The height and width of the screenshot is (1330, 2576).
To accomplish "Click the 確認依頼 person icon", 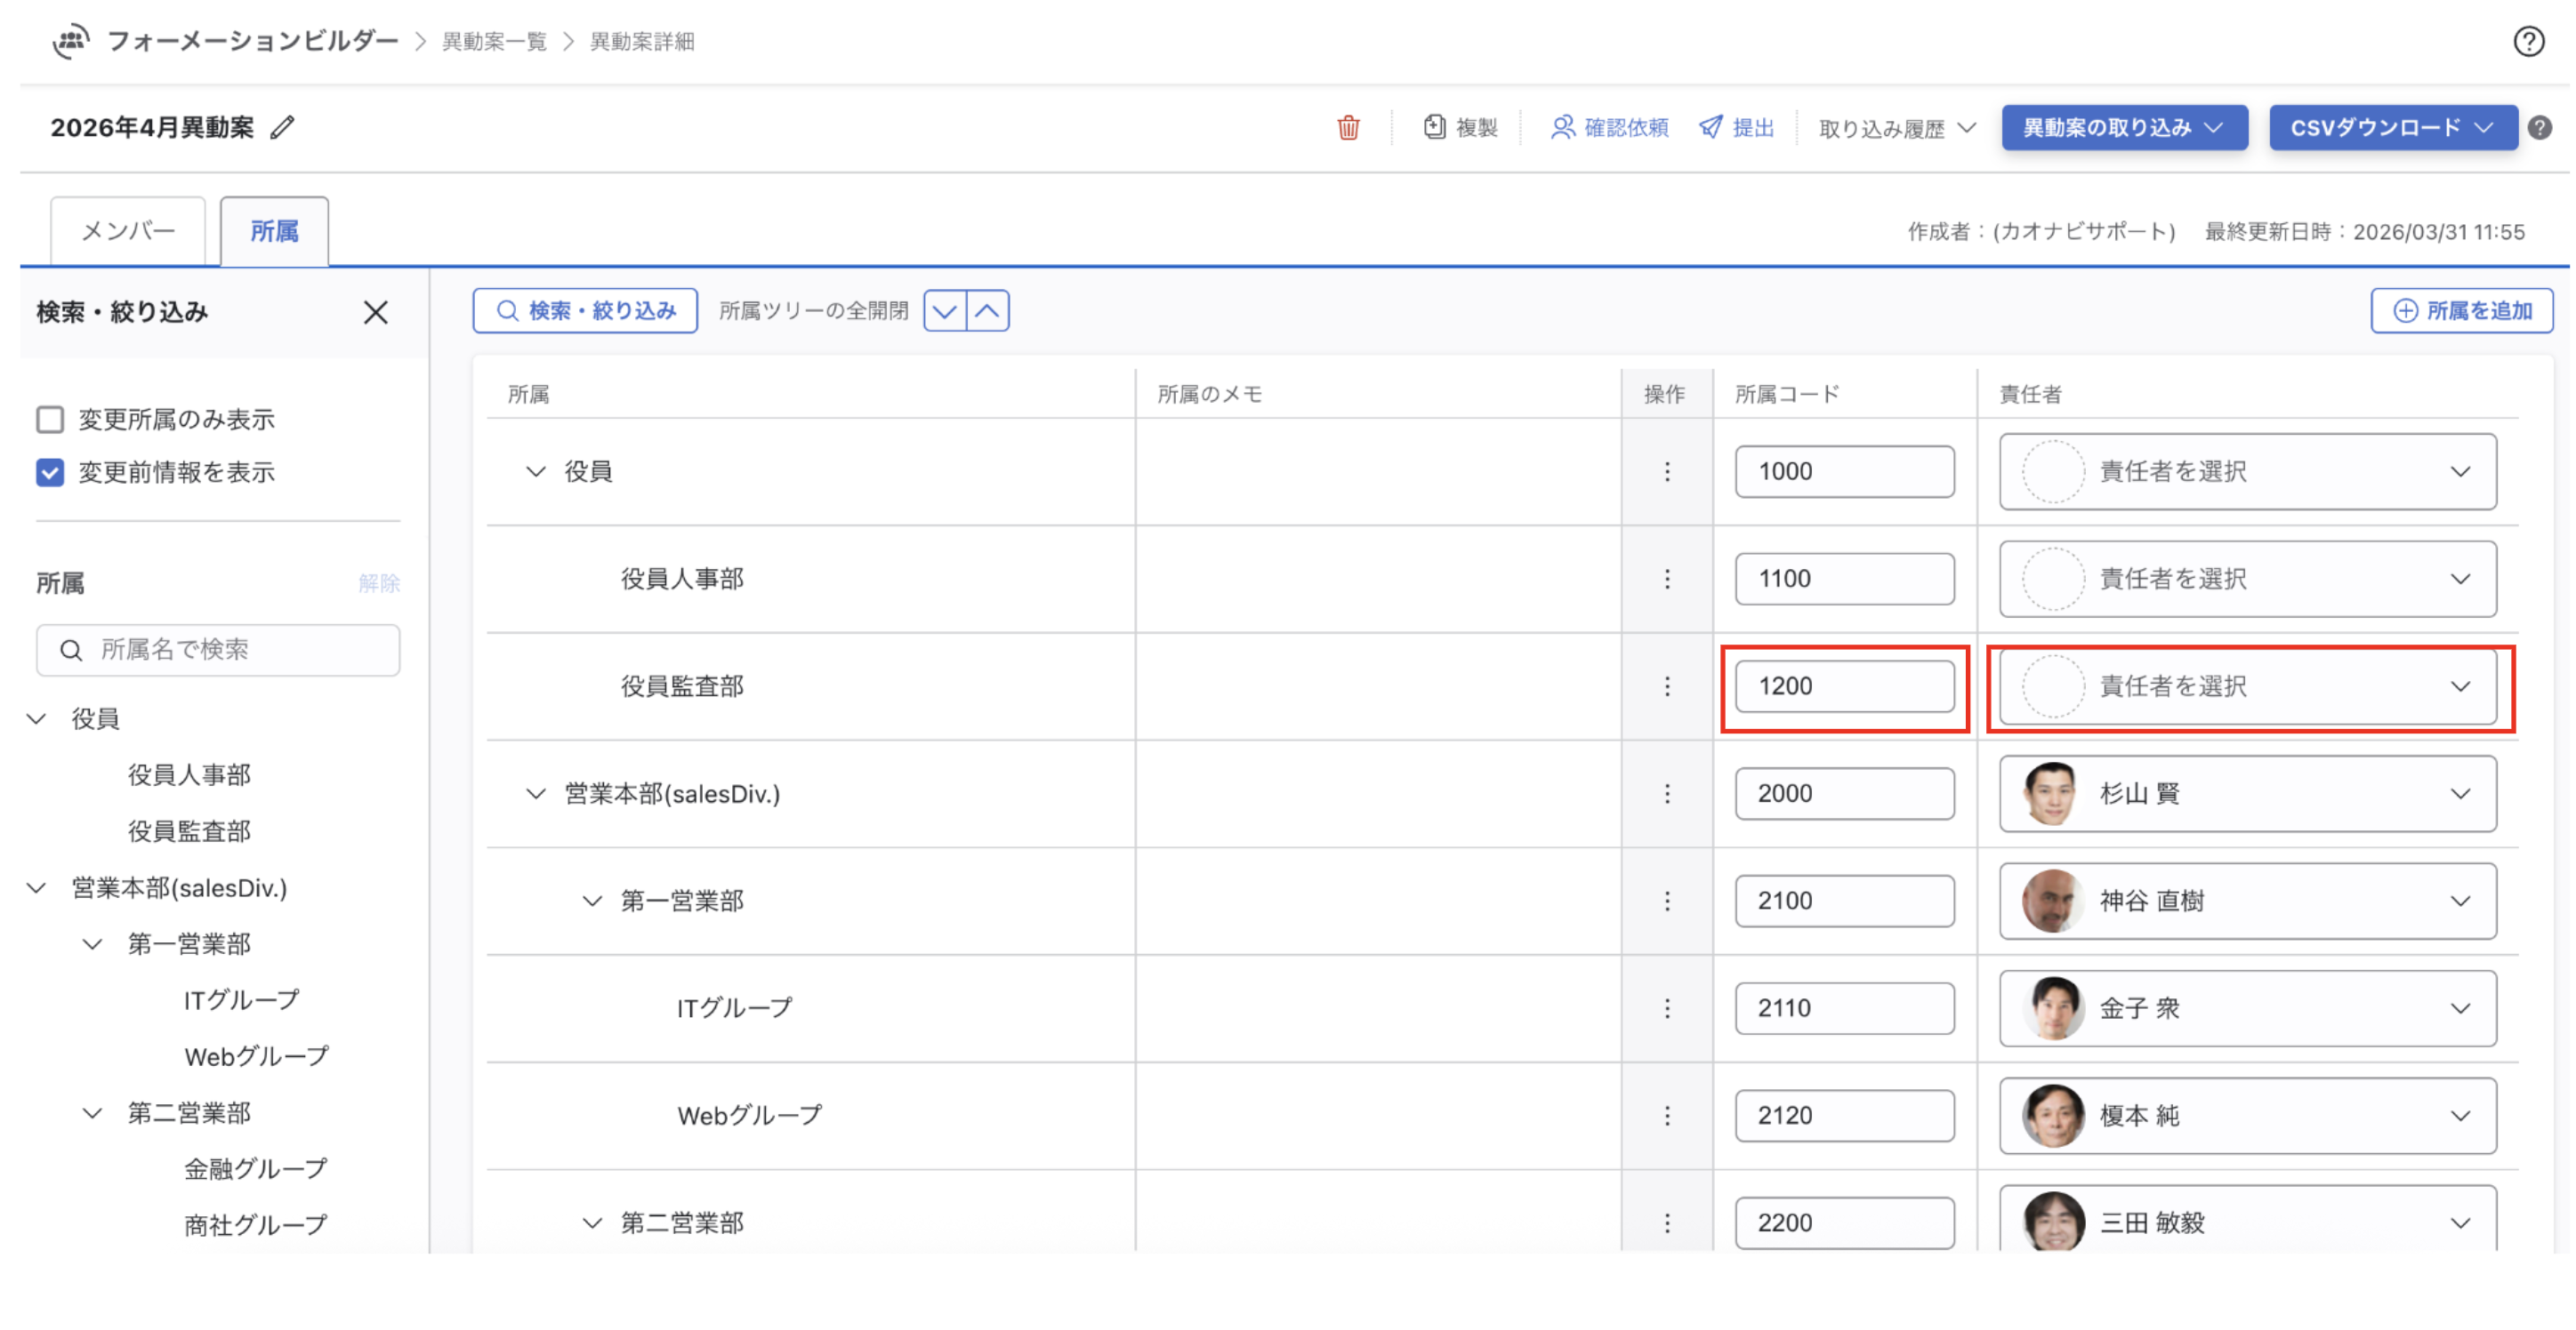I will [1561, 127].
